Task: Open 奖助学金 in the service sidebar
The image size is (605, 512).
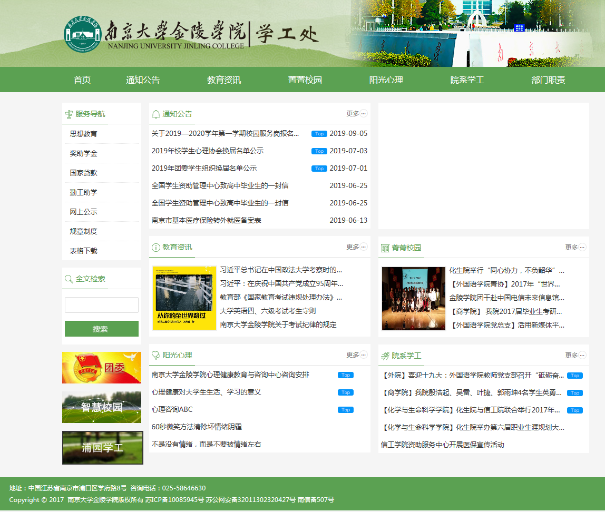Action: click(x=84, y=153)
